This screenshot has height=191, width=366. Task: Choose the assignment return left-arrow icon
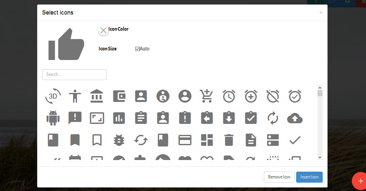[207, 118]
